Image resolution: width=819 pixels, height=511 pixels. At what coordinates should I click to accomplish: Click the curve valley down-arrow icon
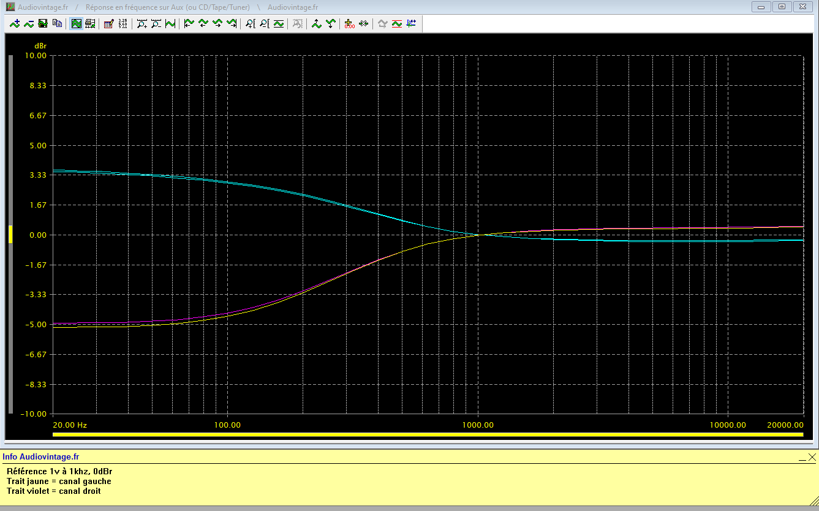coord(331,24)
